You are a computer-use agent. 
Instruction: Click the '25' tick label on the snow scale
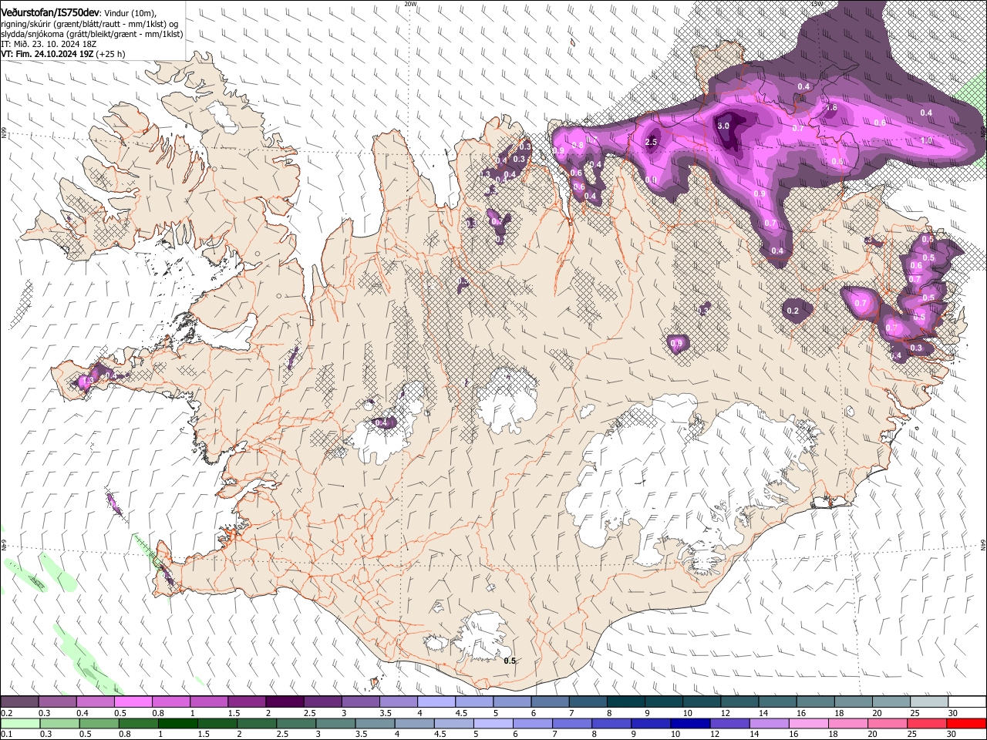(915, 713)
